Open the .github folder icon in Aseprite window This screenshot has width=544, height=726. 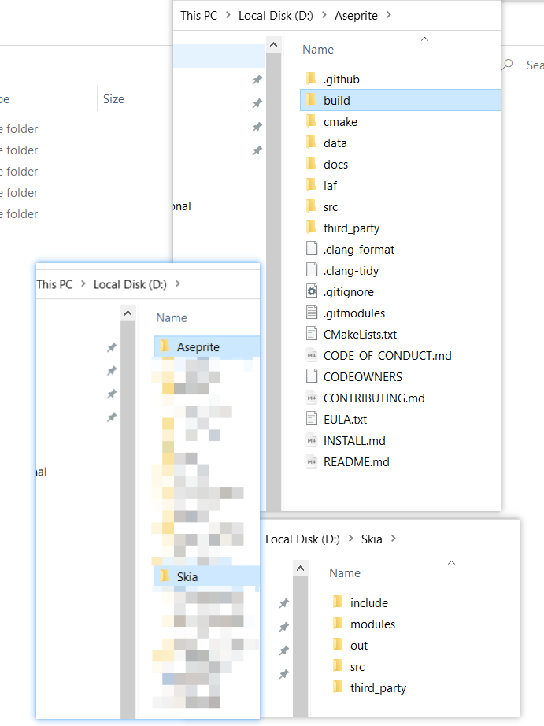pos(311,79)
